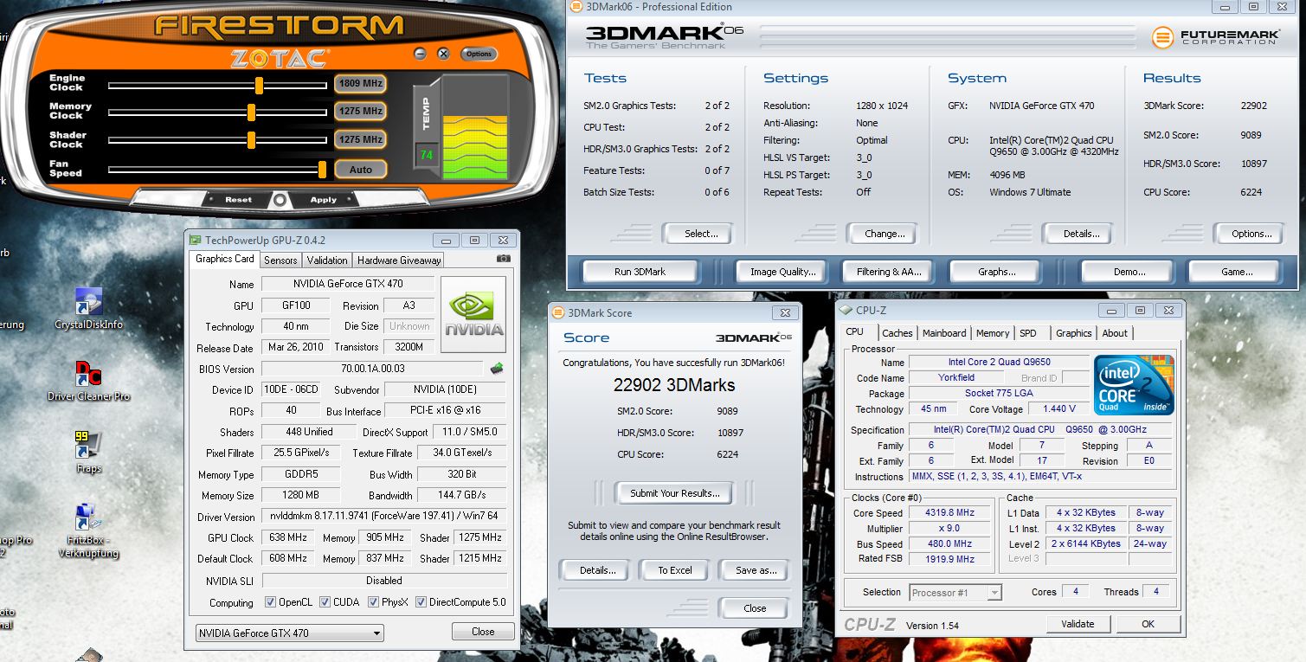Click Firestorm Reset button
The height and width of the screenshot is (662, 1306).
239,200
